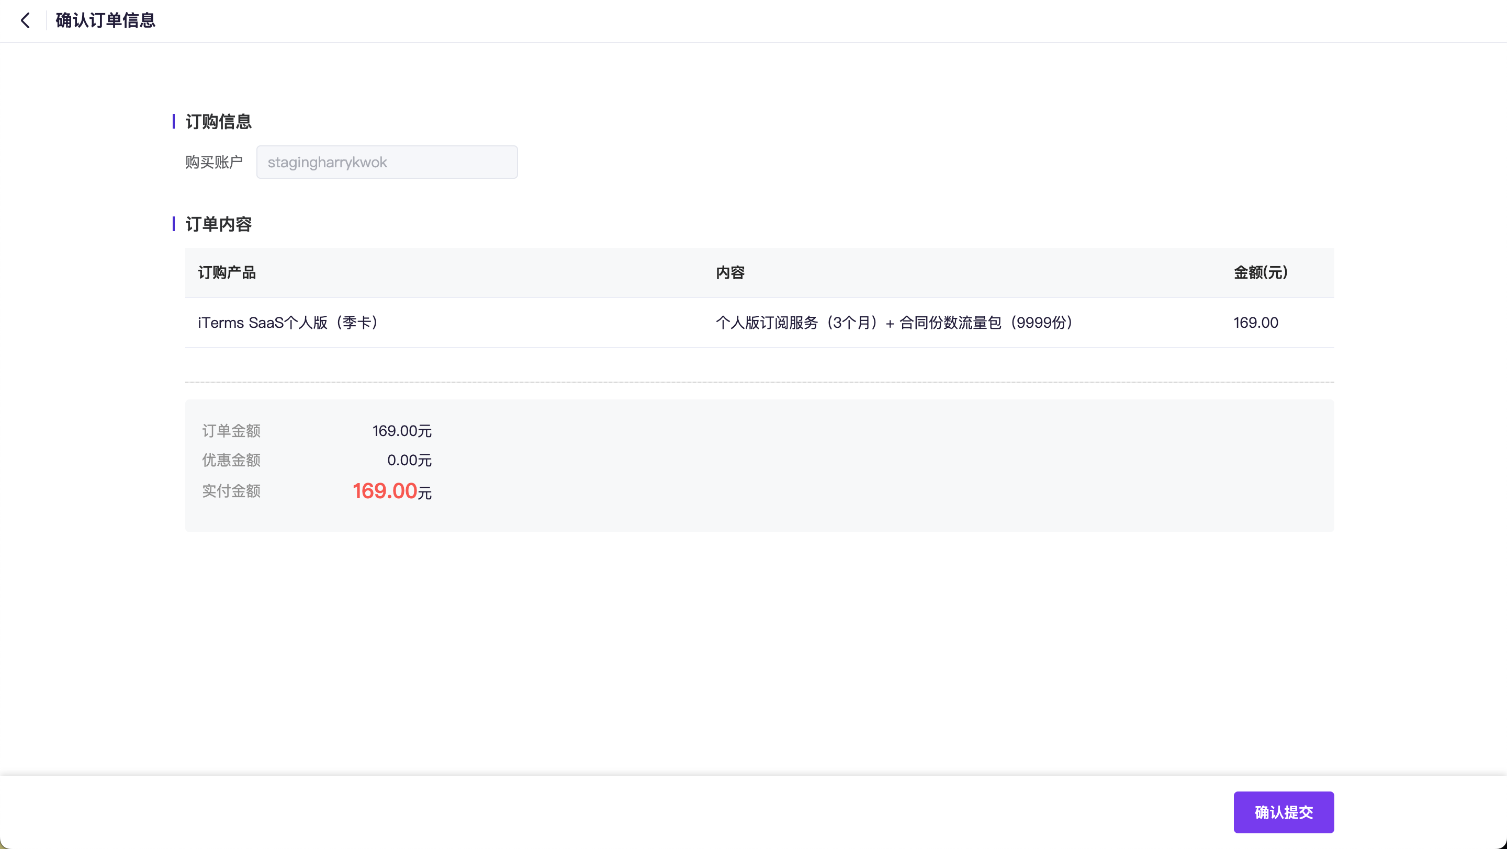Screen dimensions: 1507x849
Task: Click the 实付金额 label
Action: [231, 491]
